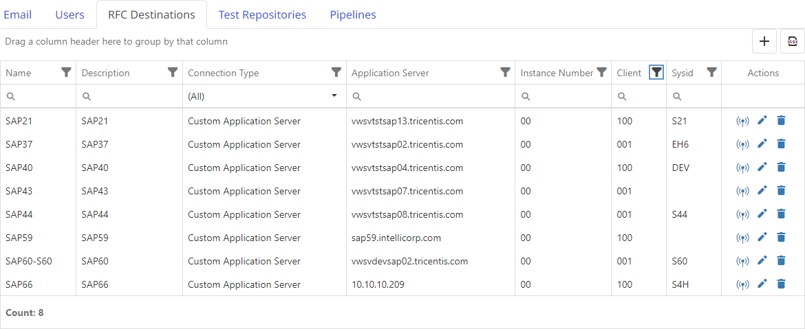Open the Application Server column filter
This screenshot has width=805, height=329.
(x=505, y=72)
